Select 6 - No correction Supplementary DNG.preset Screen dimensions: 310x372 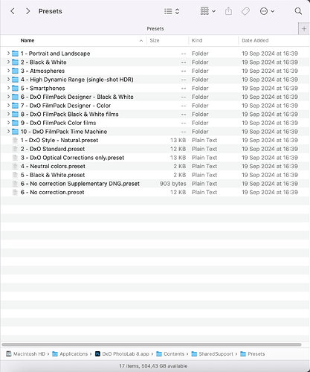point(80,184)
